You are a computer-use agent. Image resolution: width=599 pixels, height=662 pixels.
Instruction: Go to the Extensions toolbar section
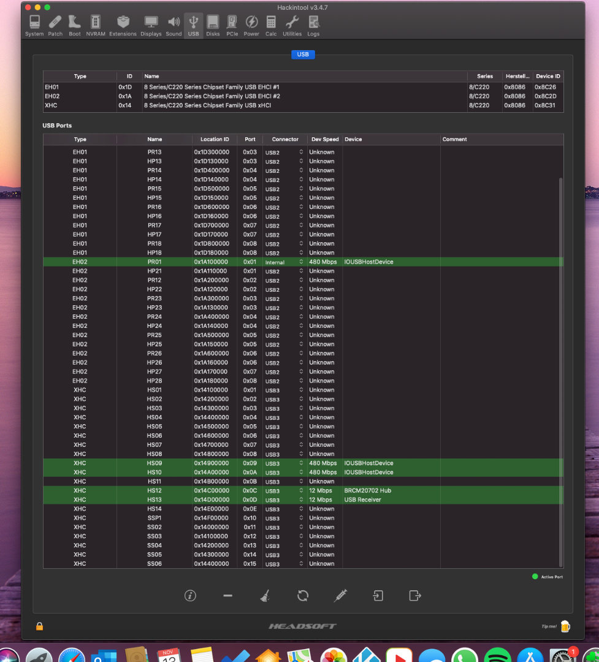tap(123, 26)
